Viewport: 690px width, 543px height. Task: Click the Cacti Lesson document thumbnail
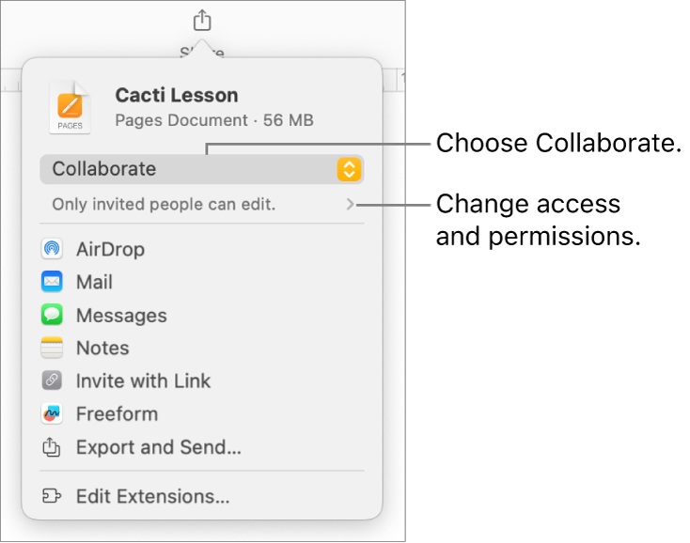(x=71, y=106)
